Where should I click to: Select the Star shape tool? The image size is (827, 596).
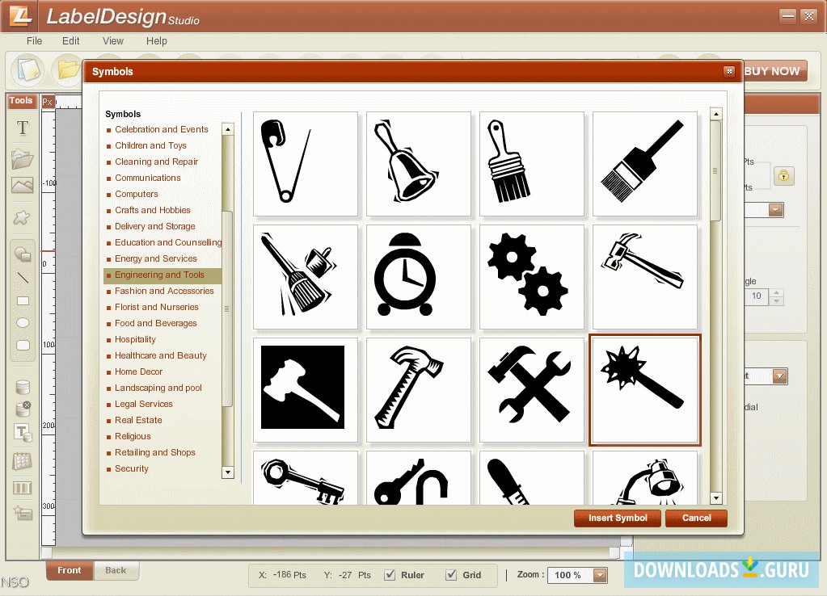tap(22, 216)
